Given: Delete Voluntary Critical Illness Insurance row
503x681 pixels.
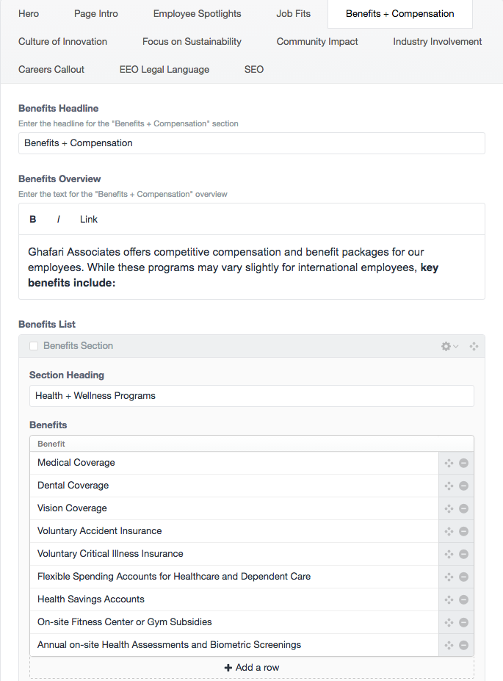Looking at the screenshot, I should [x=464, y=554].
